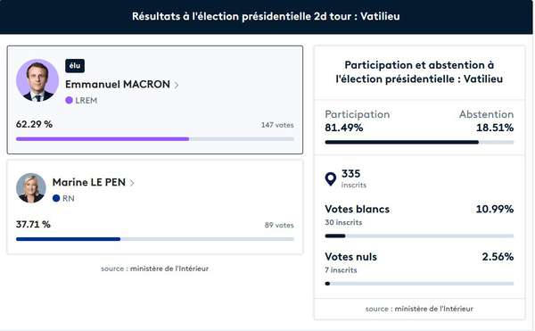Open the Marine LE PEN candidate link
This screenshot has height=331, width=535.
point(89,182)
